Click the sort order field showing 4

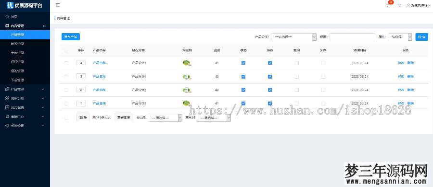(x=81, y=63)
